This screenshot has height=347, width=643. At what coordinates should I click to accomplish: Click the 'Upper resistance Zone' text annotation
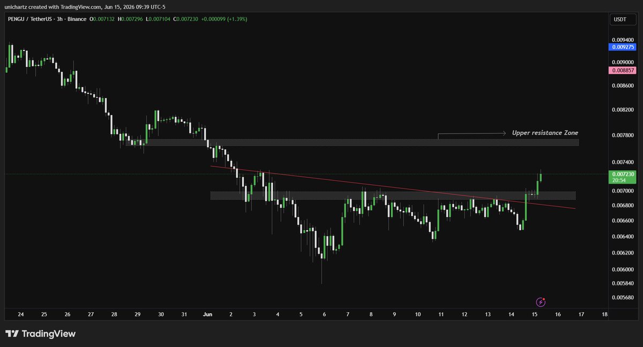(x=545, y=133)
